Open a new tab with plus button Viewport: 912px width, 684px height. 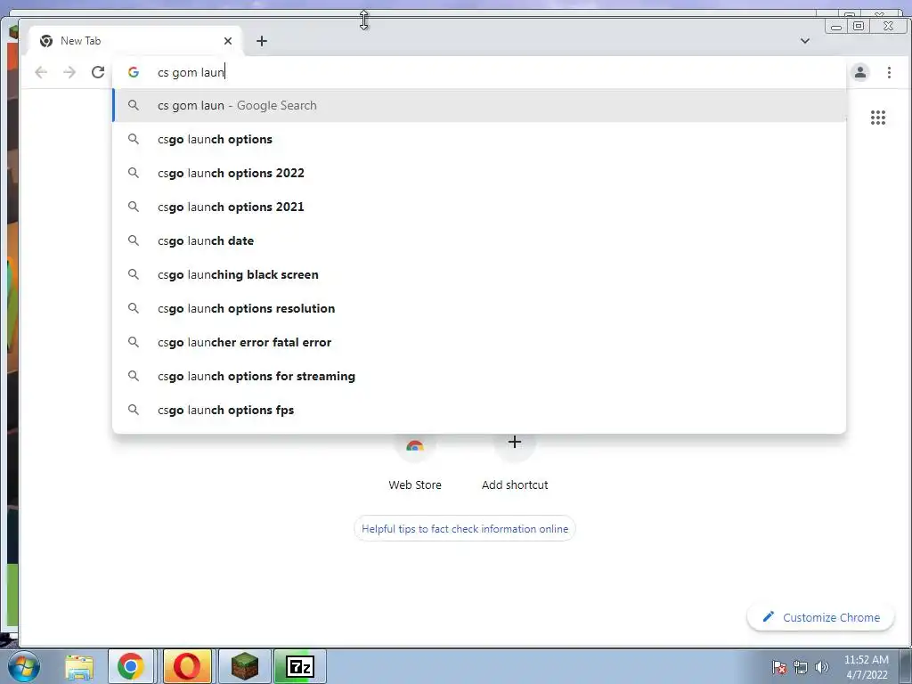pos(262,41)
